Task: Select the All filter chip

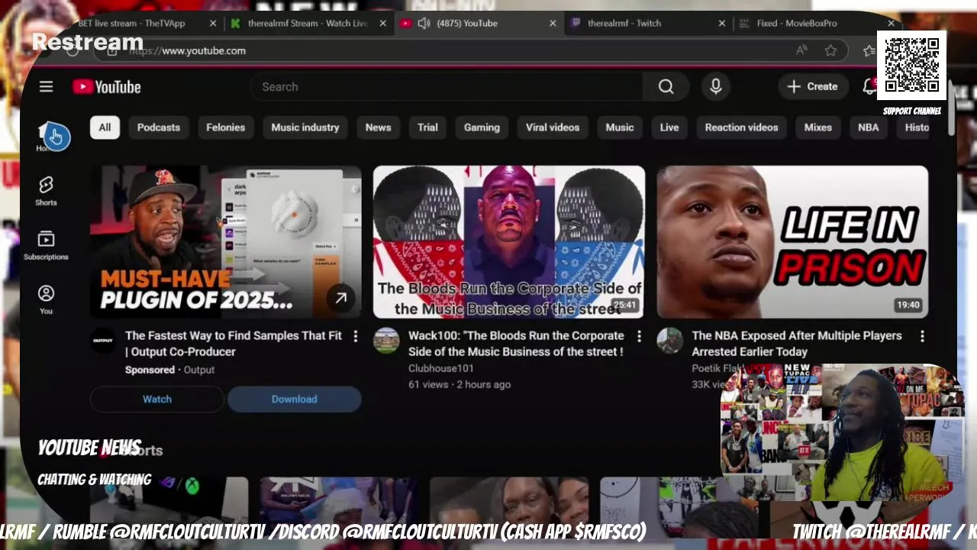Action: 105,128
